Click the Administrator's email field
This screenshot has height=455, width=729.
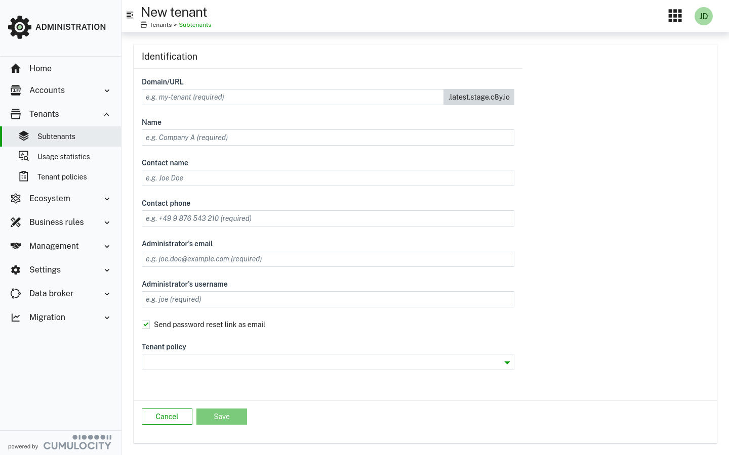328,259
